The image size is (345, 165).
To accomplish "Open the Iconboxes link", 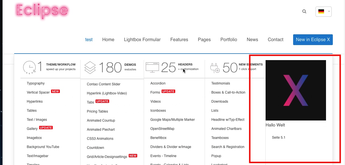I will 158,111.
